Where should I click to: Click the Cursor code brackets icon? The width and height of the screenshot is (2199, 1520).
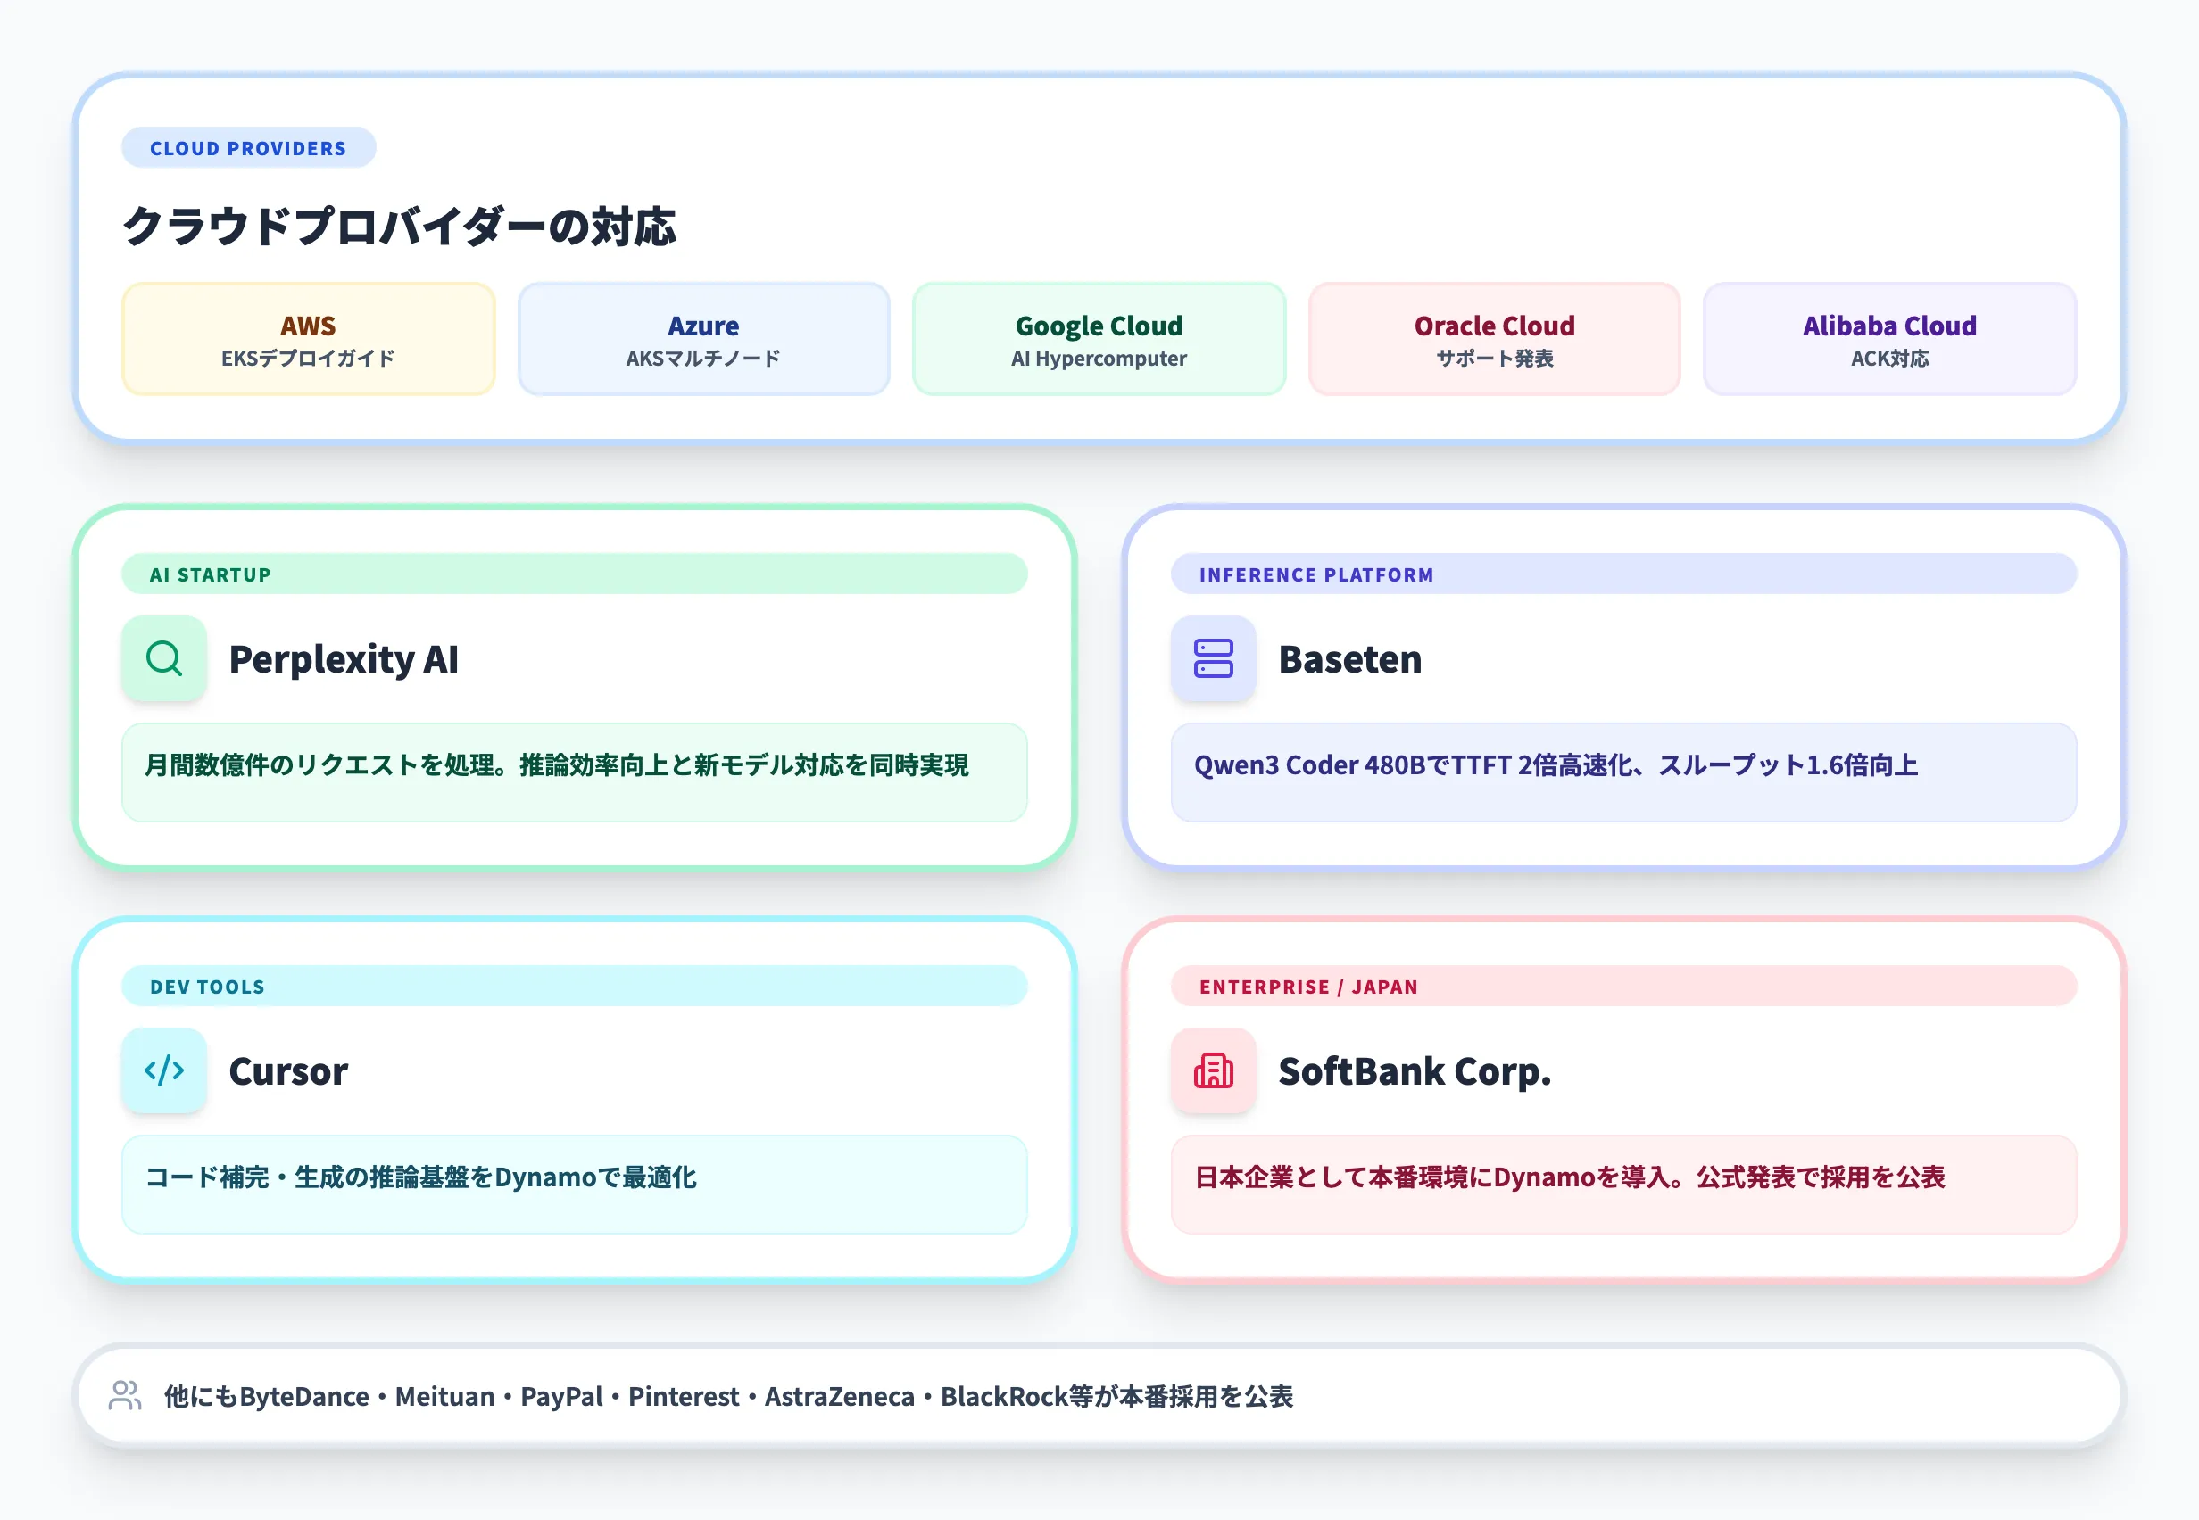pyautogui.click(x=164, y=1070)
